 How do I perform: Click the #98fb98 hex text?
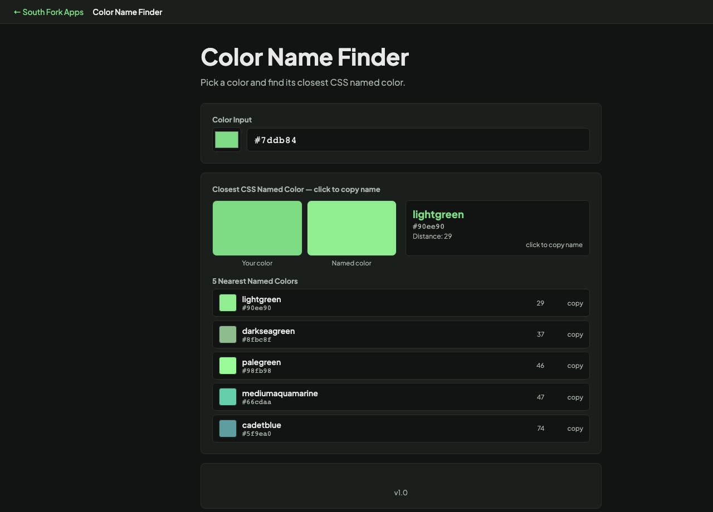257,371
